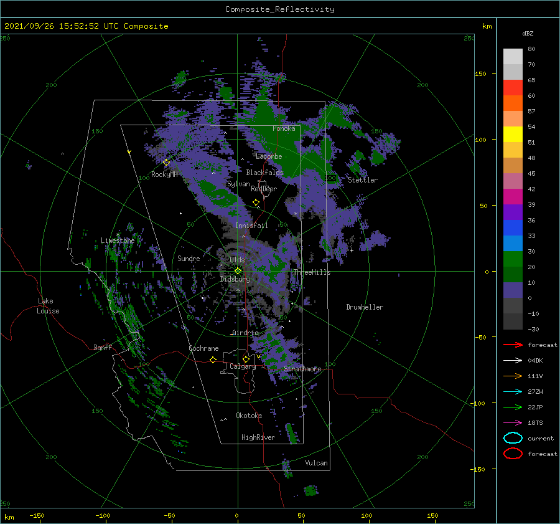Viewport: 560px width, 524px height.
Task: Click yellow diamond marker near RockyMH
Action: tap(166, 163)
